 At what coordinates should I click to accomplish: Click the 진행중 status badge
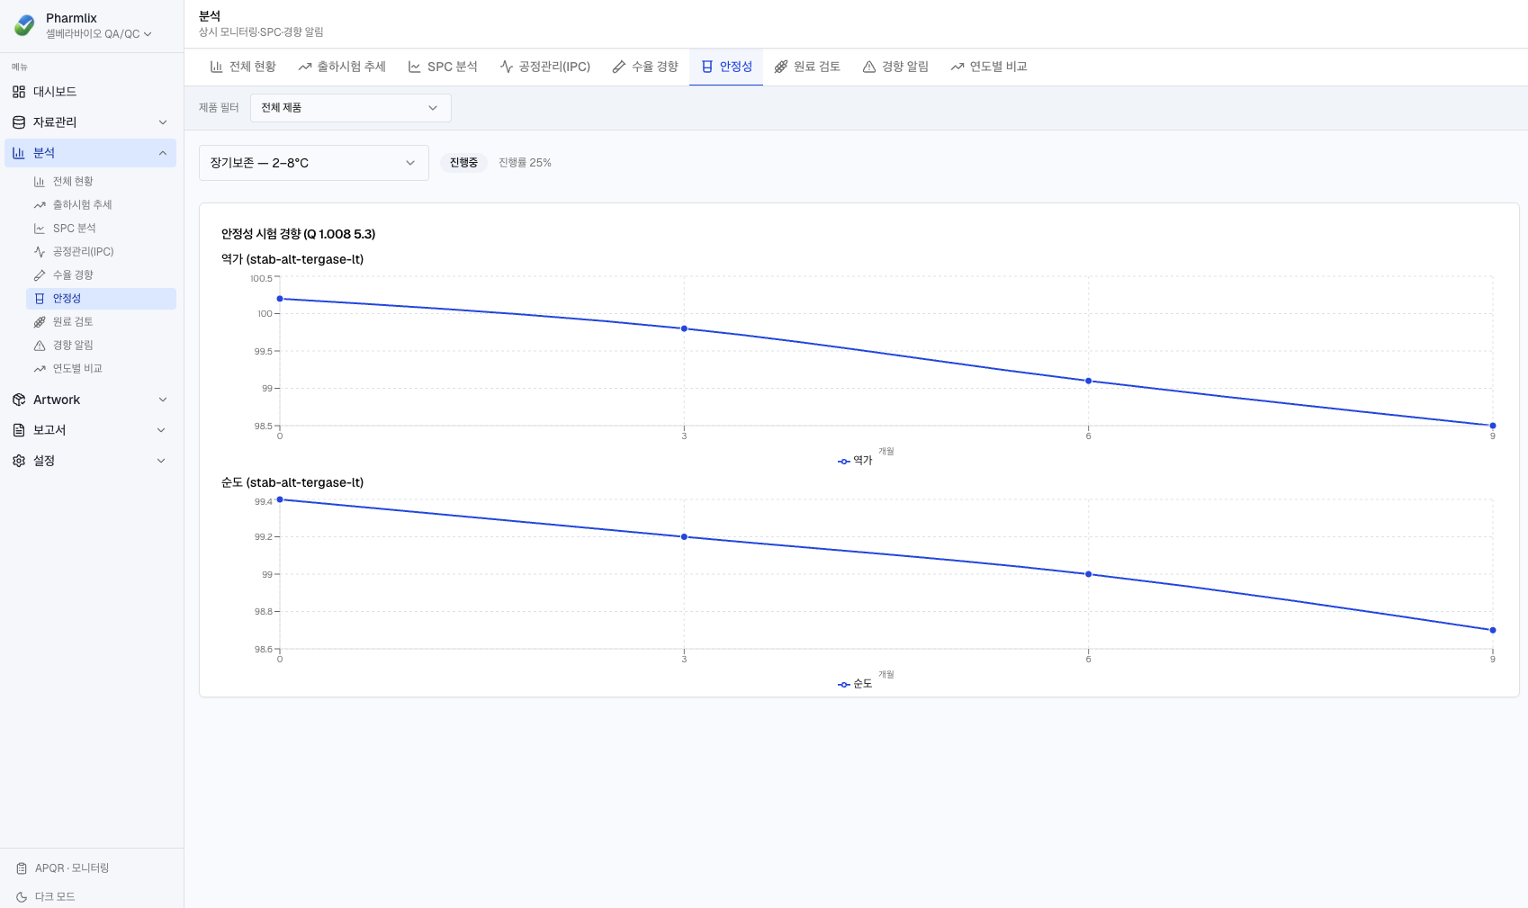coord(463,163)
